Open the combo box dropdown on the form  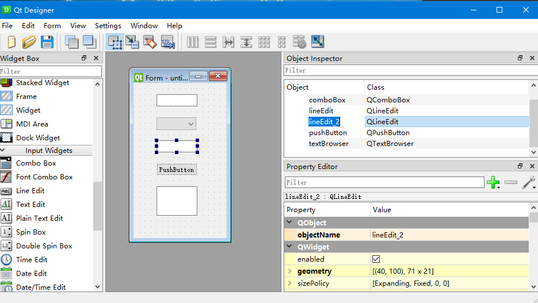[x=191, y=124]
